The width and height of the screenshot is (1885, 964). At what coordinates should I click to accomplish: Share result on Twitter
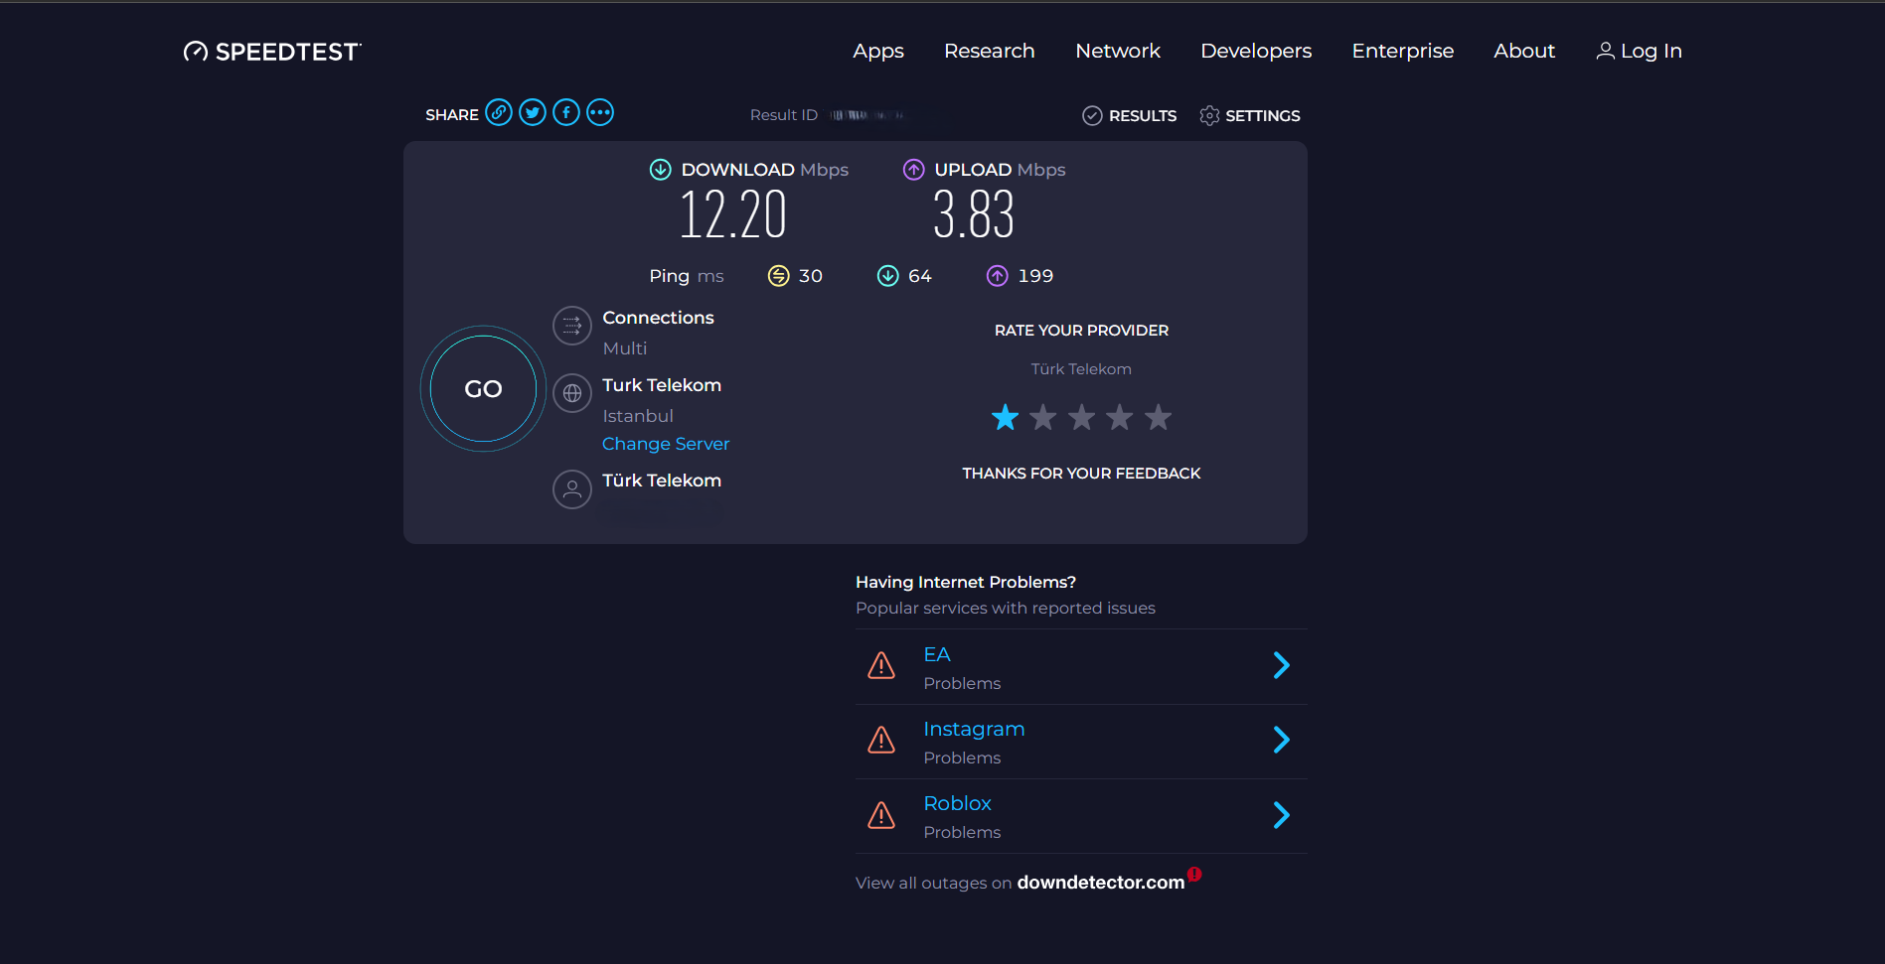coord(533,113)
